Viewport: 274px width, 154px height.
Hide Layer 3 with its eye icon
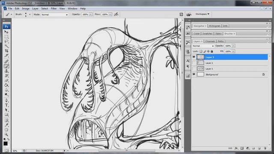(x=194, y=57)
